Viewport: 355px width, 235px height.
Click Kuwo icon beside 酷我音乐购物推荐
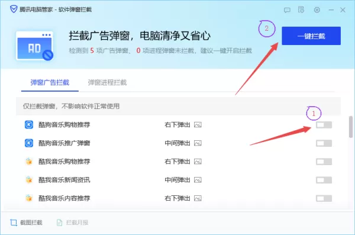29,162
